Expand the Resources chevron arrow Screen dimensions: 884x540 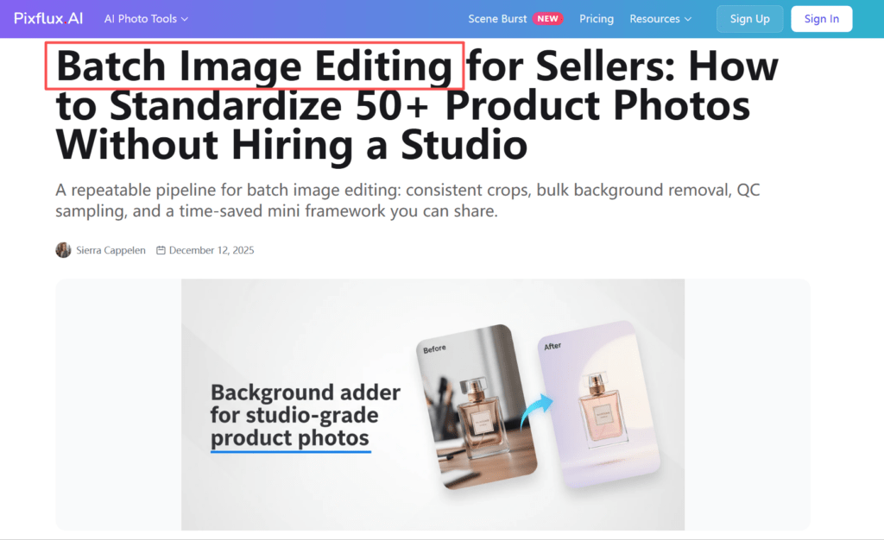coord(688,19)
